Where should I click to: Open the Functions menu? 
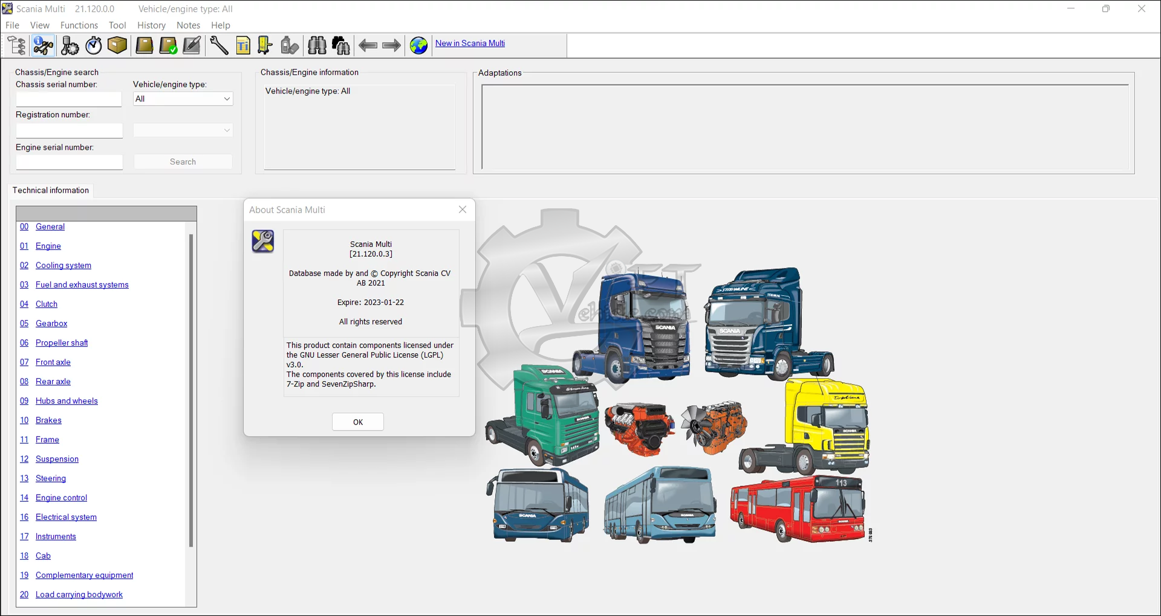(x=79, y=25)
